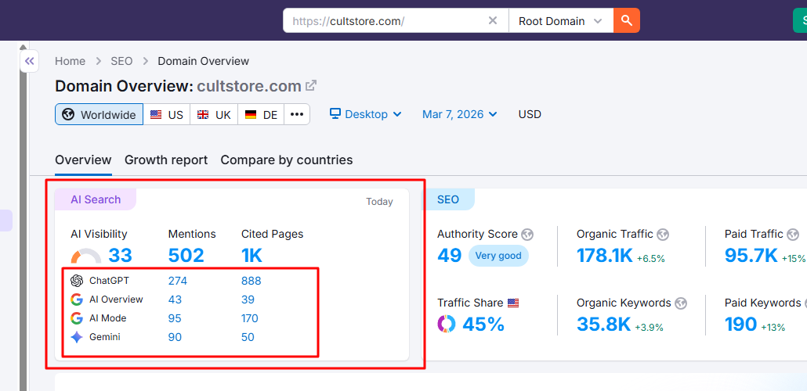
Task: Select the Worldwide database toggle
Action: (x=99, y=114)
